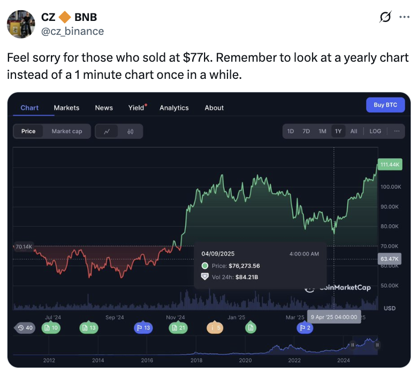416x374 pixels.
Task: Click the Buy BTC button
Action: [x=385, y=105]
